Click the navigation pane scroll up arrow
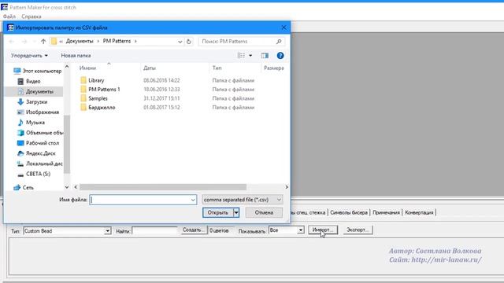The height and width of the screenshot is (283, 504). click(x=66, y=66)
